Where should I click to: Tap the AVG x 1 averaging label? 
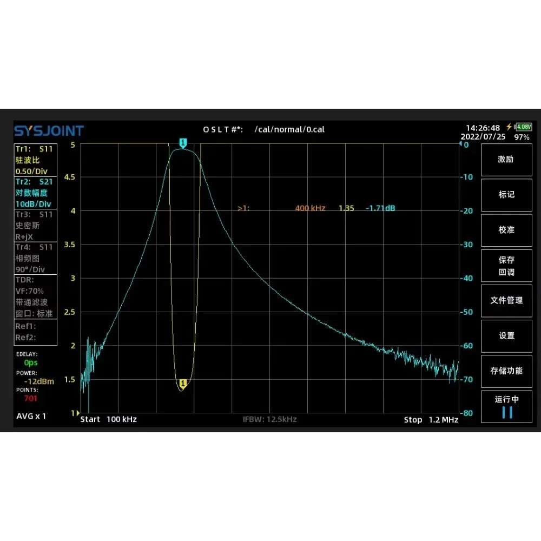click(x=31, y=416)
